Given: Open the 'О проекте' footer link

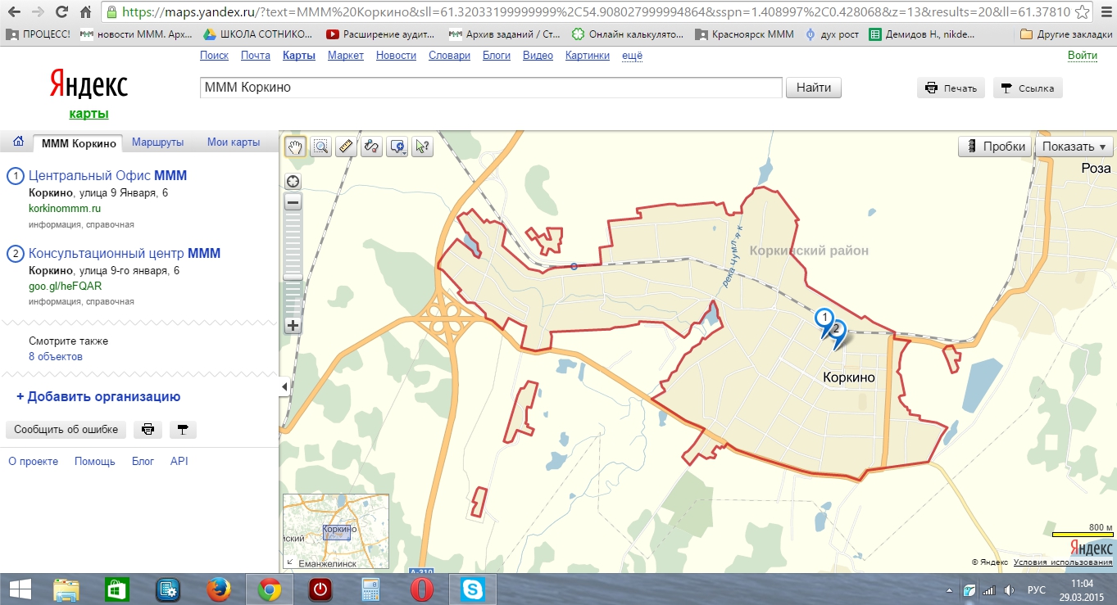Looking at the screenshot, I should pos(34,462).
